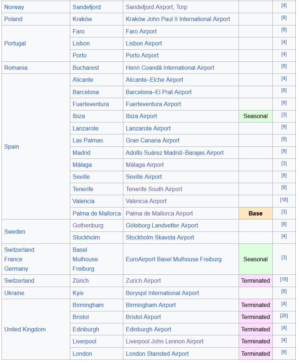Open the Ibiza Airport link

pyautogui.click(x=141, y=116)
